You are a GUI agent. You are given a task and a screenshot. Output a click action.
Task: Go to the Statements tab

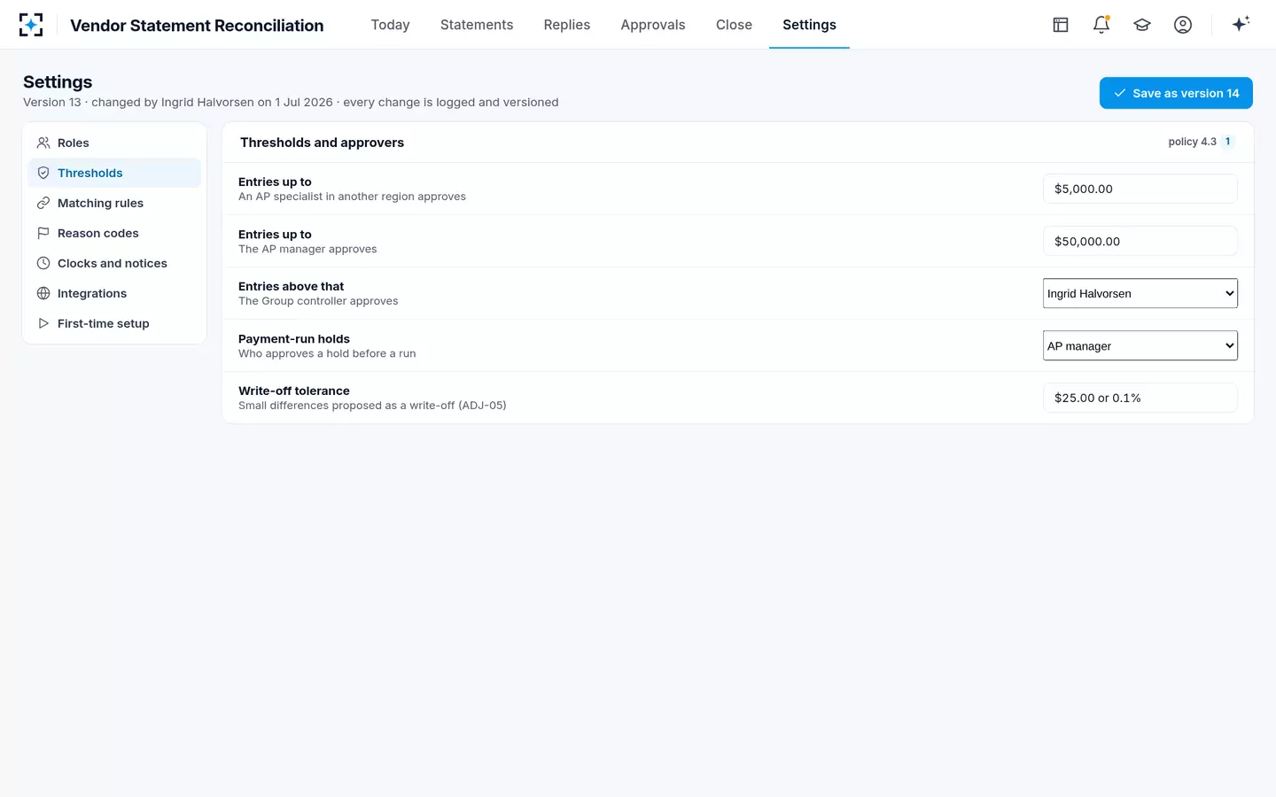[x=477, y=25]
